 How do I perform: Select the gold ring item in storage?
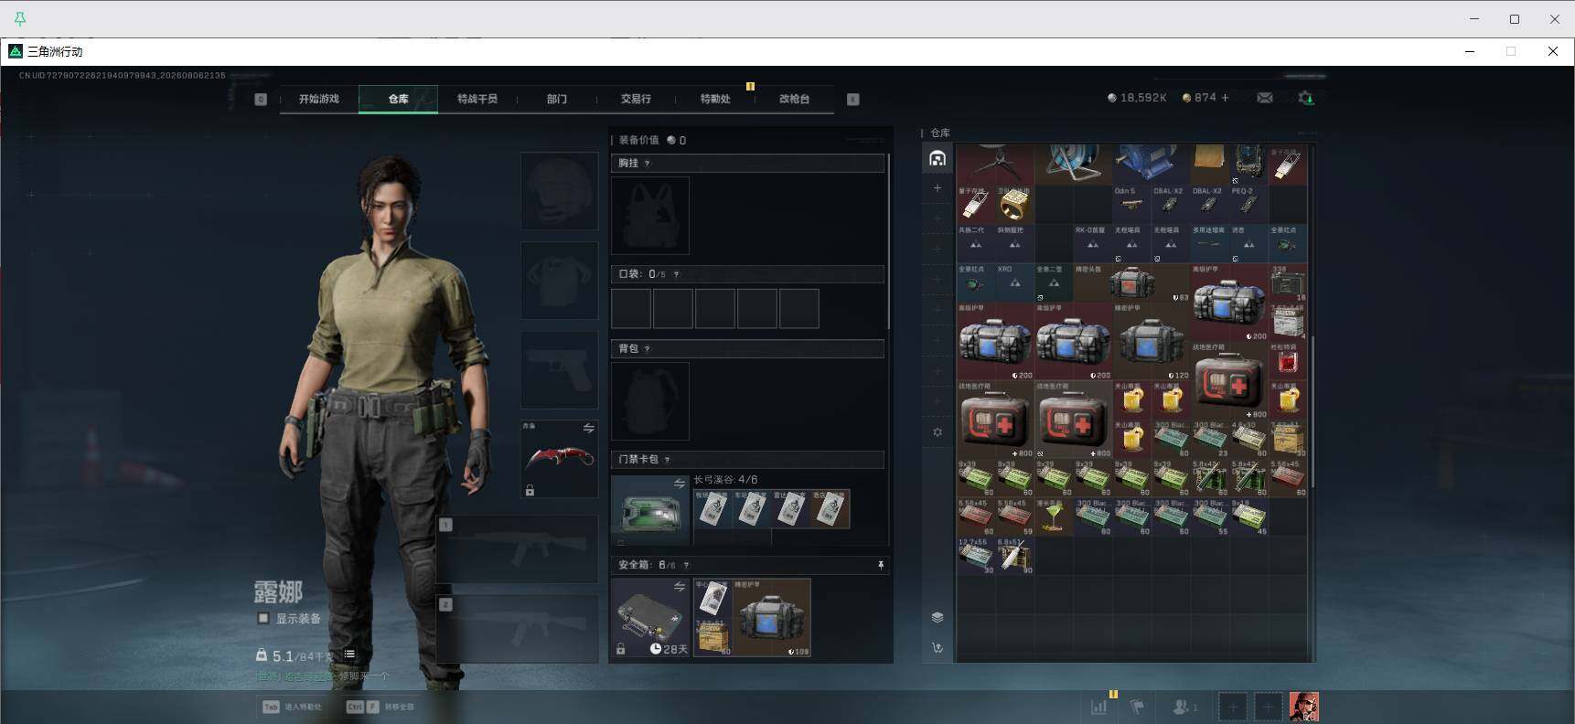coord(1014,204)
